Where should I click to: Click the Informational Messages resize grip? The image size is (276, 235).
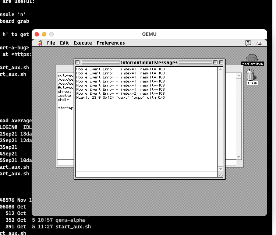coord(221,175)
